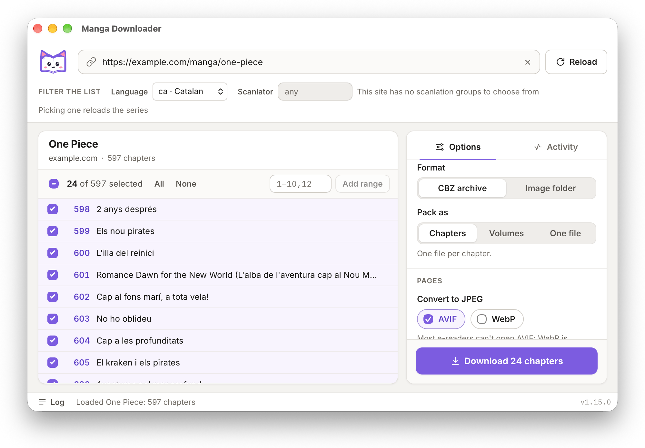The image size is (645, 448).
Task: Select All chapters
Action: [x=159, y=184]
